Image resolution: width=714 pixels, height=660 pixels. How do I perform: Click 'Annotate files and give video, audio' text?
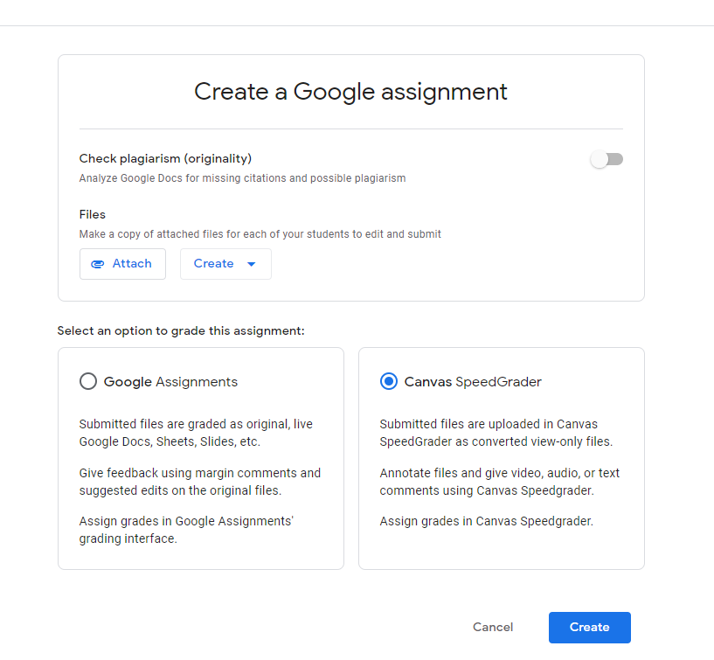tap(500, 482)
